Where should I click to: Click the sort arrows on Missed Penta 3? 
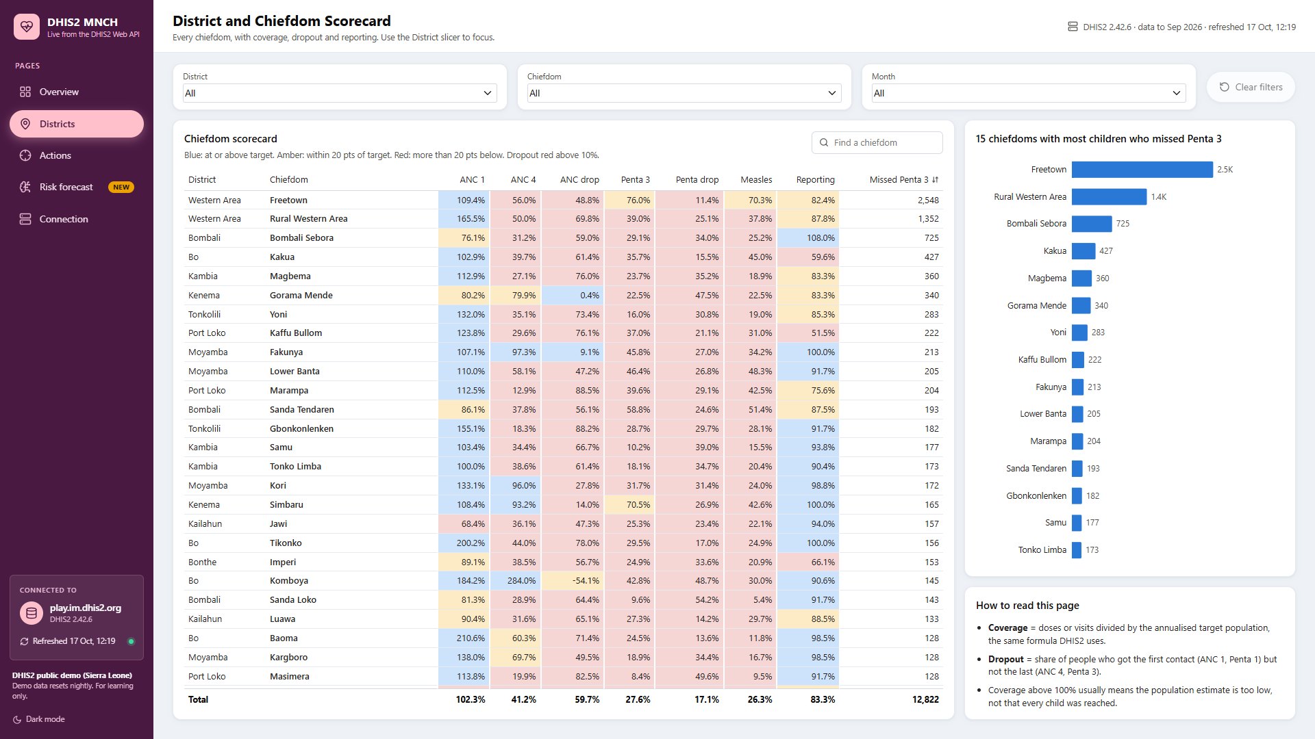tap(935, 180)
